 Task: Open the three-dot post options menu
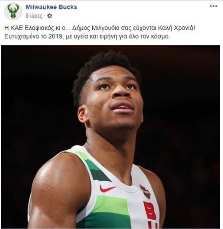[x=213, y=6]
